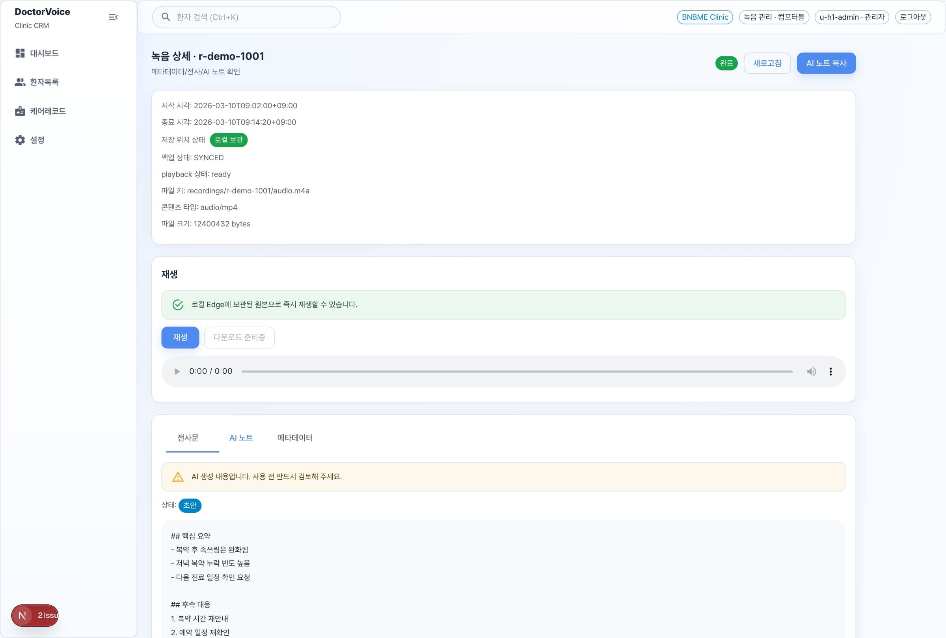Refresh using the 새로고침 button
This screenshot has width=946, height=638.
pyautogui.click(x=767, y=63)
